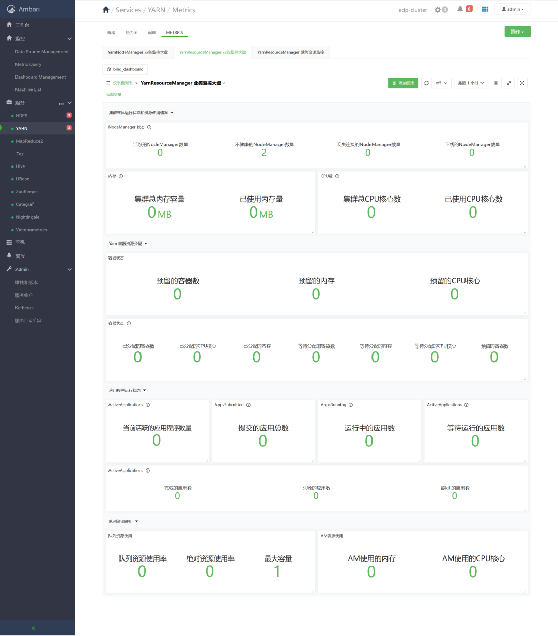Collapse the Admin sidebar section chevron
The width and height of the screenshot is (558, 636).
[x=70, y=269]
